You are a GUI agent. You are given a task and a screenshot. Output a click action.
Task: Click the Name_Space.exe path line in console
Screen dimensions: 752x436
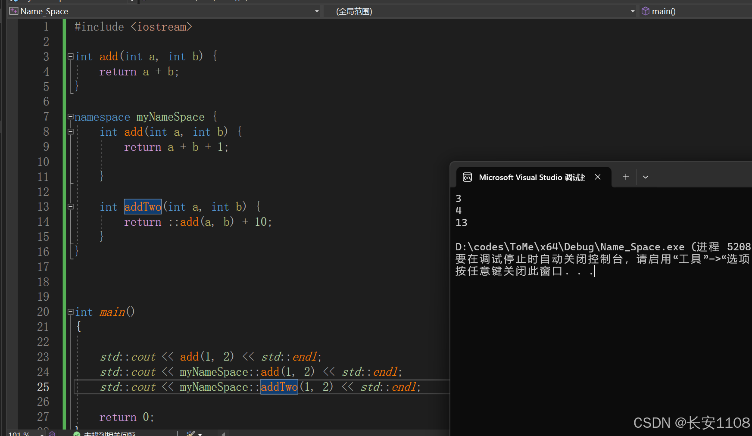point(603,247)
